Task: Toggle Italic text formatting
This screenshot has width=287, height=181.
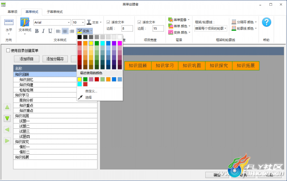Action: coord(44,31)
